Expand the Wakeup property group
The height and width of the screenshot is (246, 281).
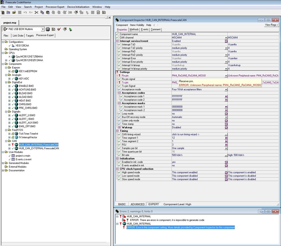click(x=119, y=128)
